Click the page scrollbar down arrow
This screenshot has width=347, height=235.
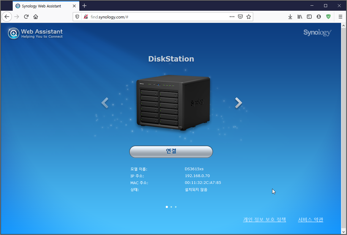[343, 232]
